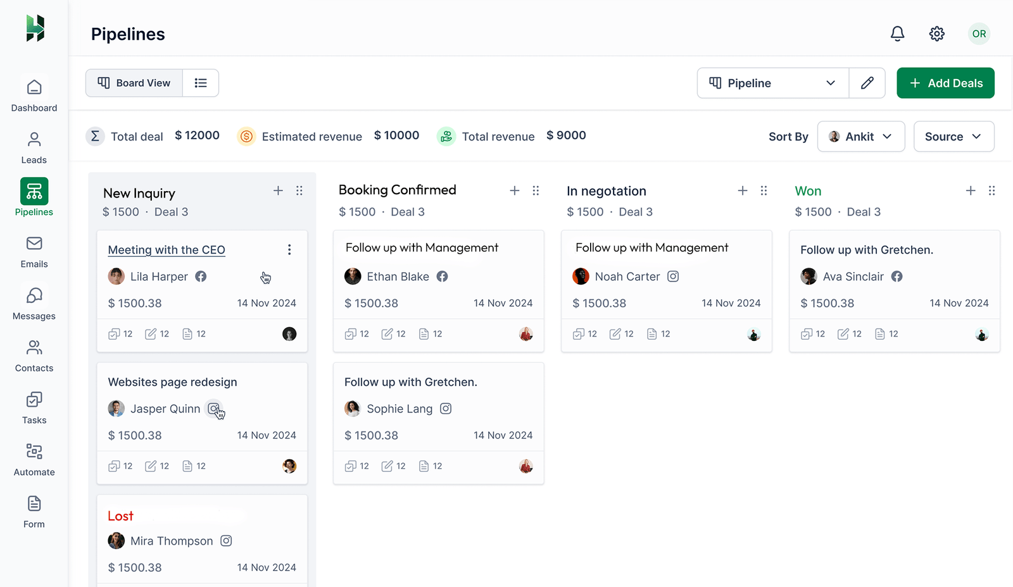Viewport: 1013px width, 587px height.
Task: Navigate to Leads in the sidebar
Action: (34, 147)
